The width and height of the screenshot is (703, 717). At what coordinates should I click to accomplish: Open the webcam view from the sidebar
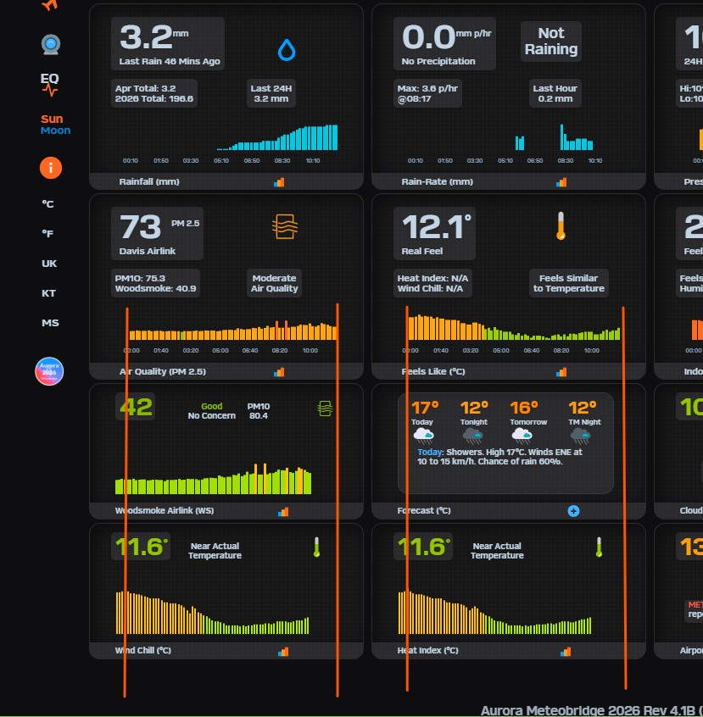50,44
